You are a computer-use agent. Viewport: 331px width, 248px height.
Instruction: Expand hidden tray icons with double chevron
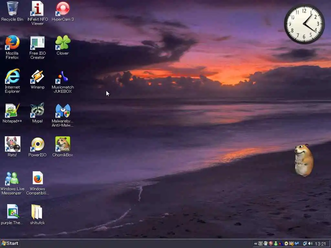(x=256, y=244)
